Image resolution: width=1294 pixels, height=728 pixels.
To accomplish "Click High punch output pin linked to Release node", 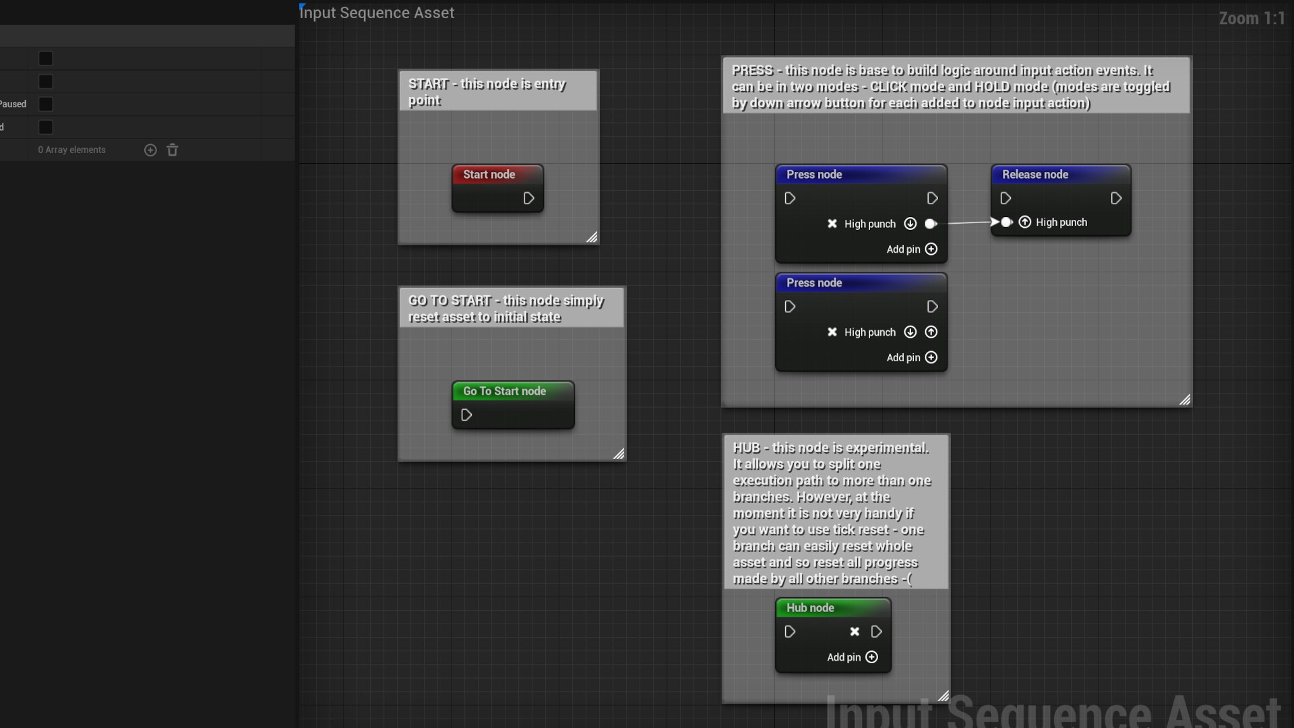I will [931, 224].
